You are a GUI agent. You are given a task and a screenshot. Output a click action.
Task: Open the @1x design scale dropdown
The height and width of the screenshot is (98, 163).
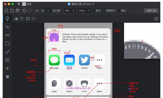pyautogui.click(x=70, y=10)
